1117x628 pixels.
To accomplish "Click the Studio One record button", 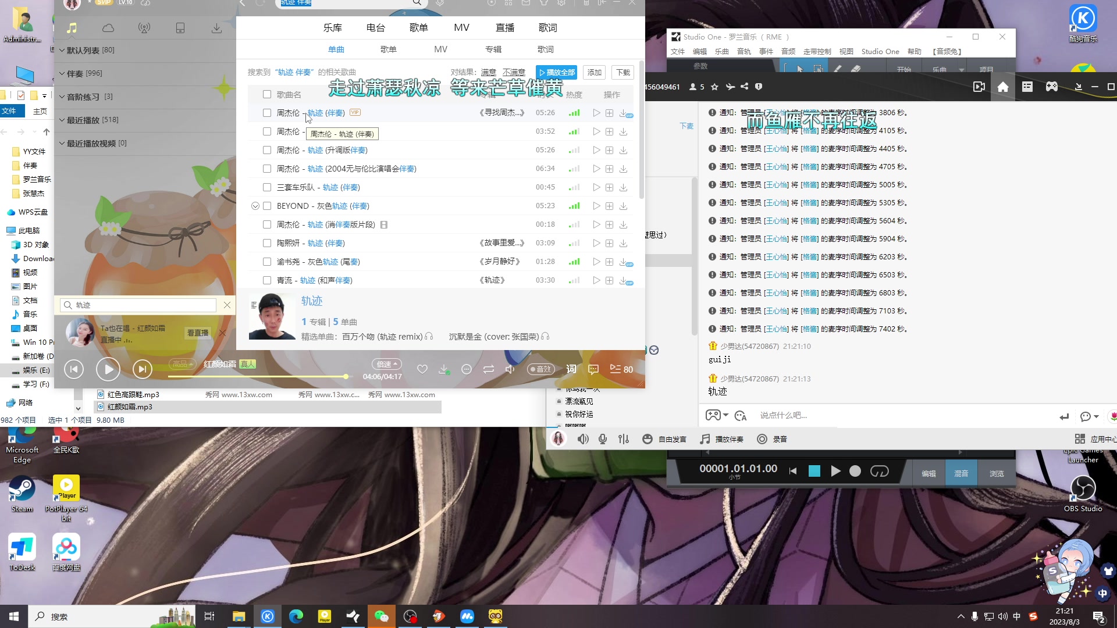I will (855, 471).
